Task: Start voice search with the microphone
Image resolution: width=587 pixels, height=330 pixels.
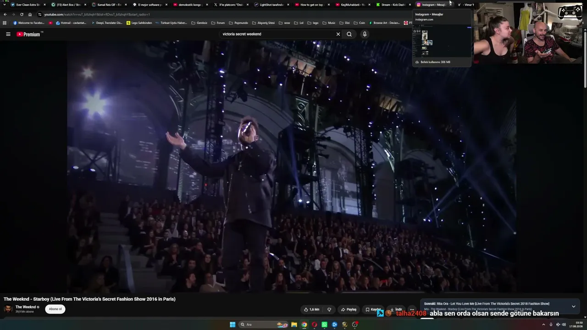Action: (x=365, y=34)
